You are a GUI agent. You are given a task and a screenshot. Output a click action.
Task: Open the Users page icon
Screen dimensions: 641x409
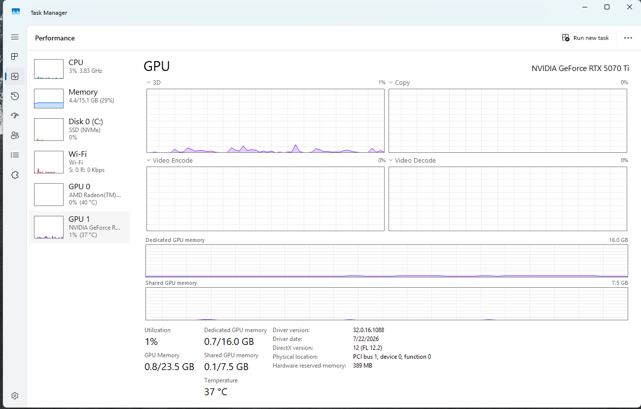pyautogui.click(x=15, y=136)
